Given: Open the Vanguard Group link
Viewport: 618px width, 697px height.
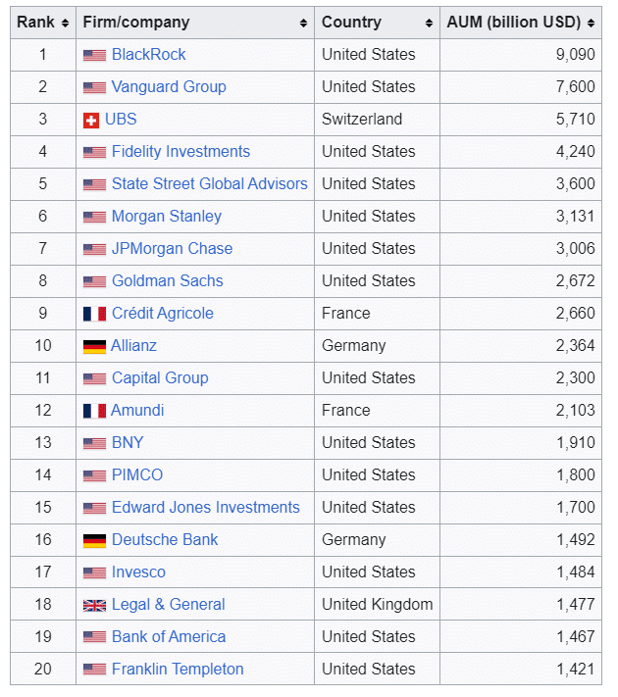Looking at the screenshot, I should pyautogui.click(x=169, y=87).
